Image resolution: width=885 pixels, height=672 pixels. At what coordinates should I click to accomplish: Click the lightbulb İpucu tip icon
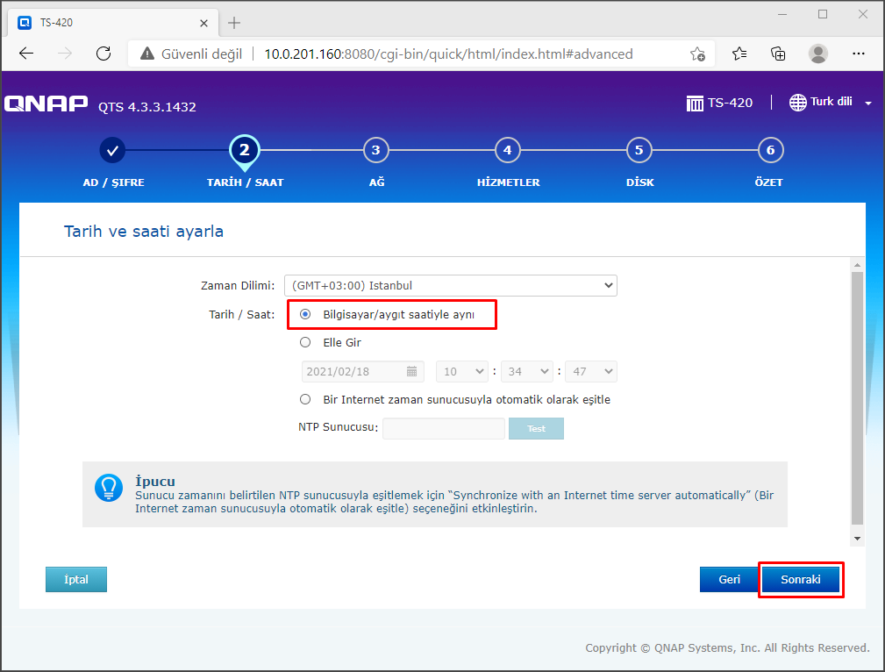pyautogui.click(x=109, y=489)
